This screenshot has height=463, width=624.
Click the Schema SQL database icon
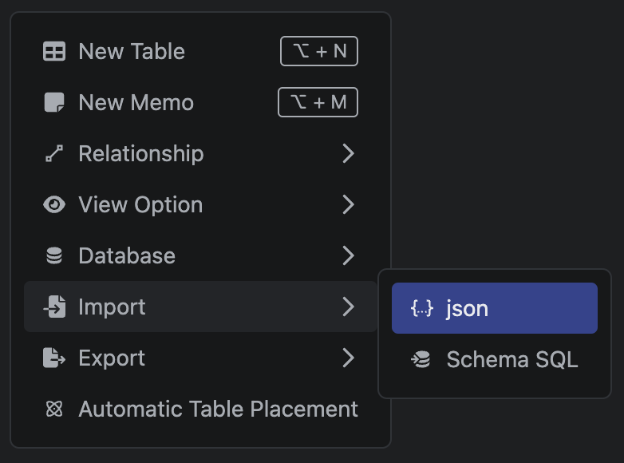[421, 359]
